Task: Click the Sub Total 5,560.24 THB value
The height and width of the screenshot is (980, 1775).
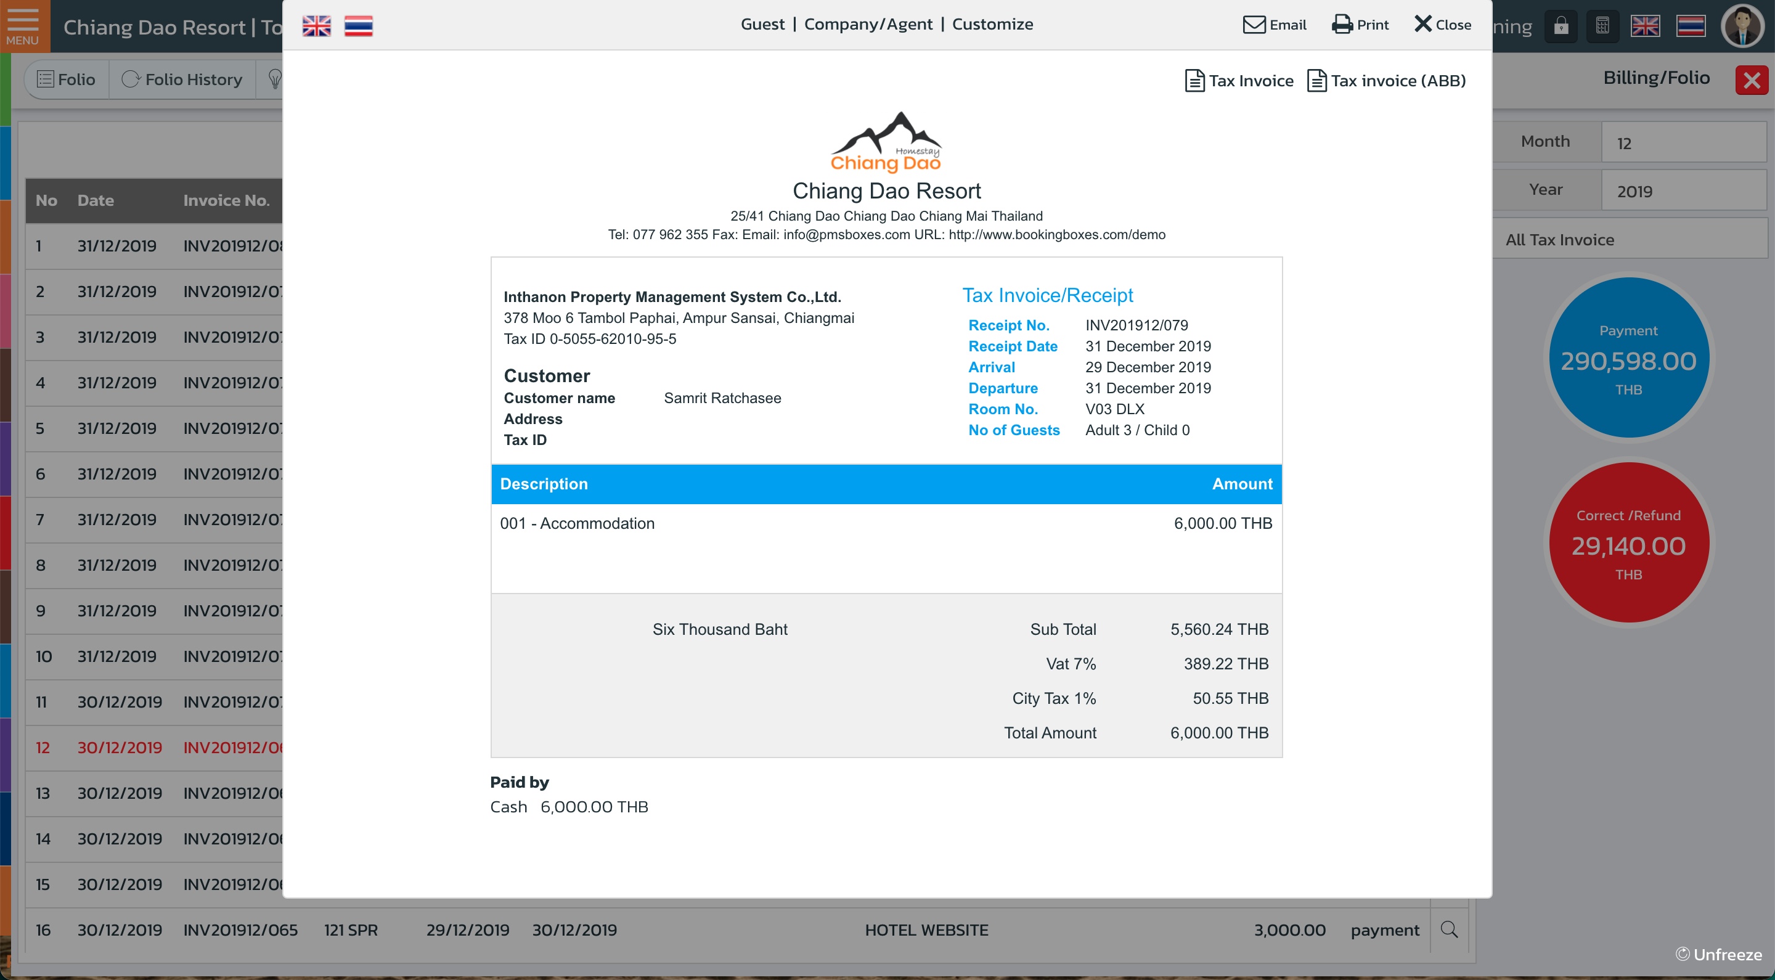Action: click(1219, 629)
